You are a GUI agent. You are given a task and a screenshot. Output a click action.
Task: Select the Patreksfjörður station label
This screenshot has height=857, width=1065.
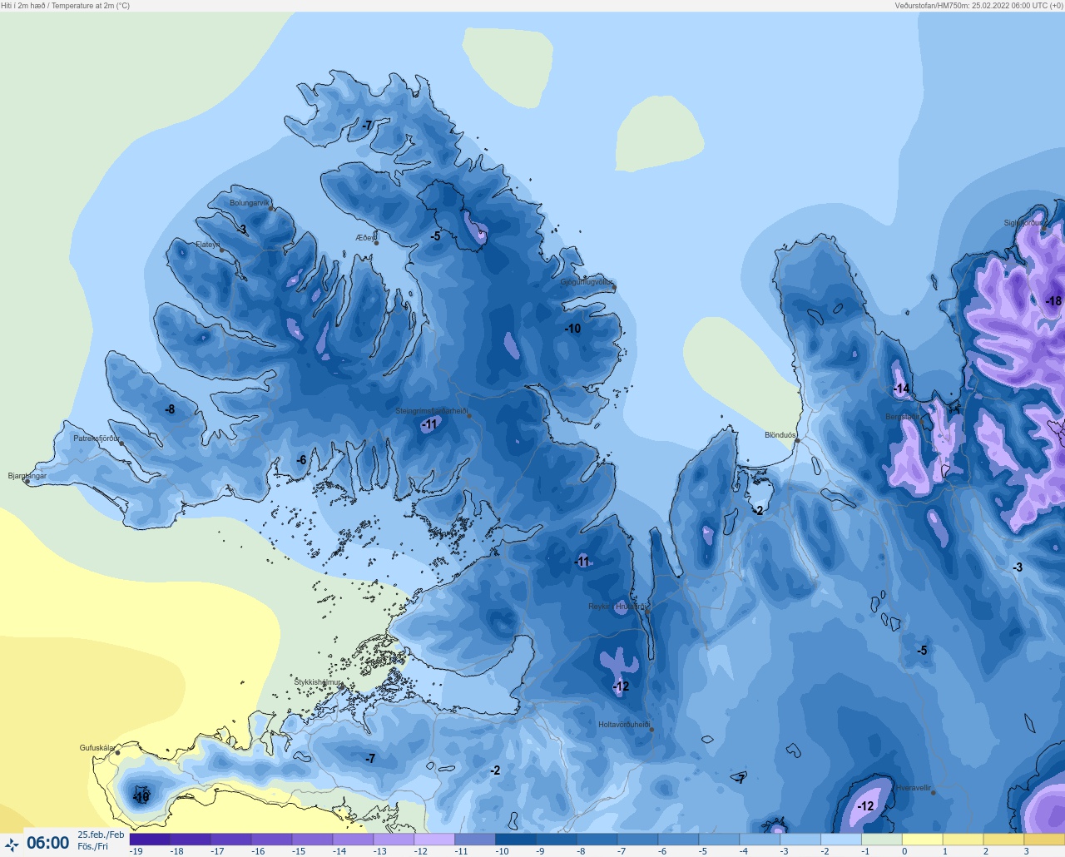click(x=97, y=438)
